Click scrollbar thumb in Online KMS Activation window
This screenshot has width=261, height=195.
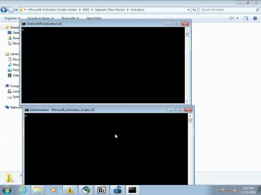187,34
